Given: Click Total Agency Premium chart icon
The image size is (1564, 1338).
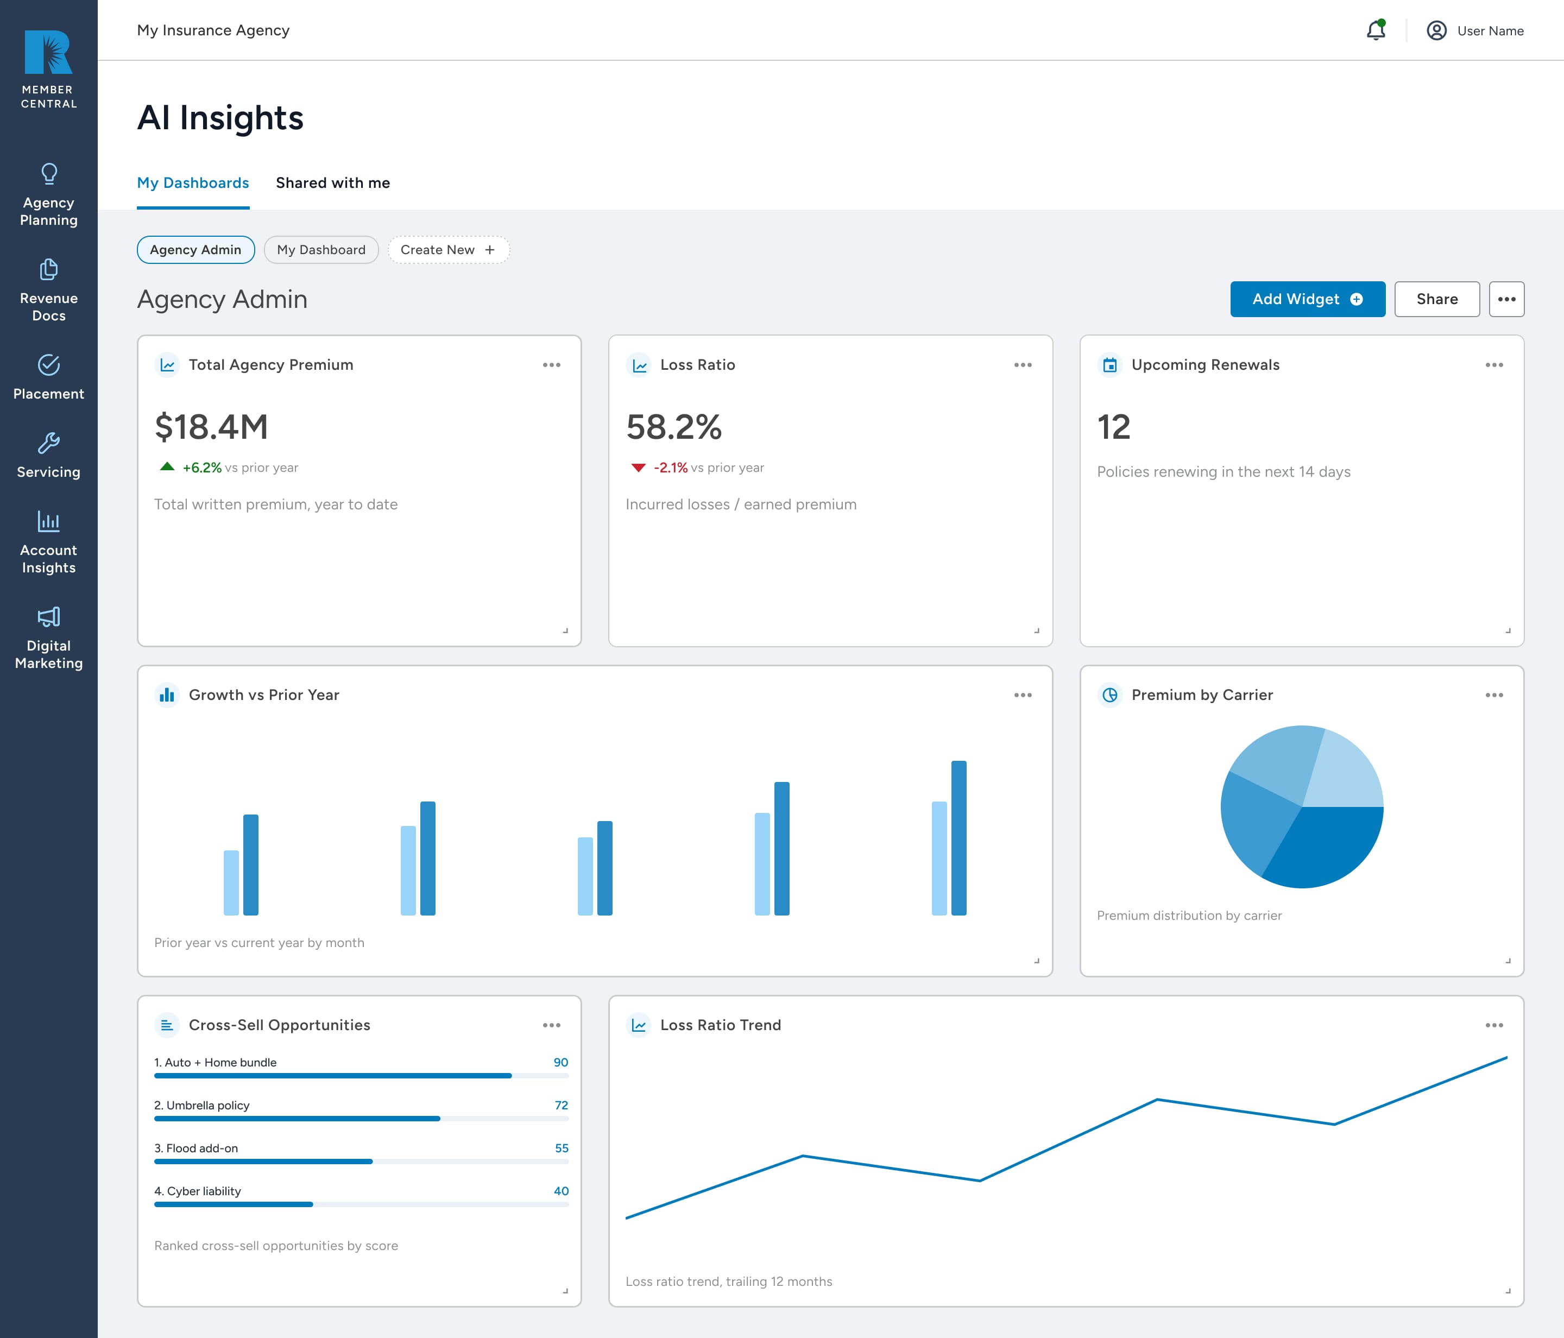Looking at the screenshot, I should [168, 365].
